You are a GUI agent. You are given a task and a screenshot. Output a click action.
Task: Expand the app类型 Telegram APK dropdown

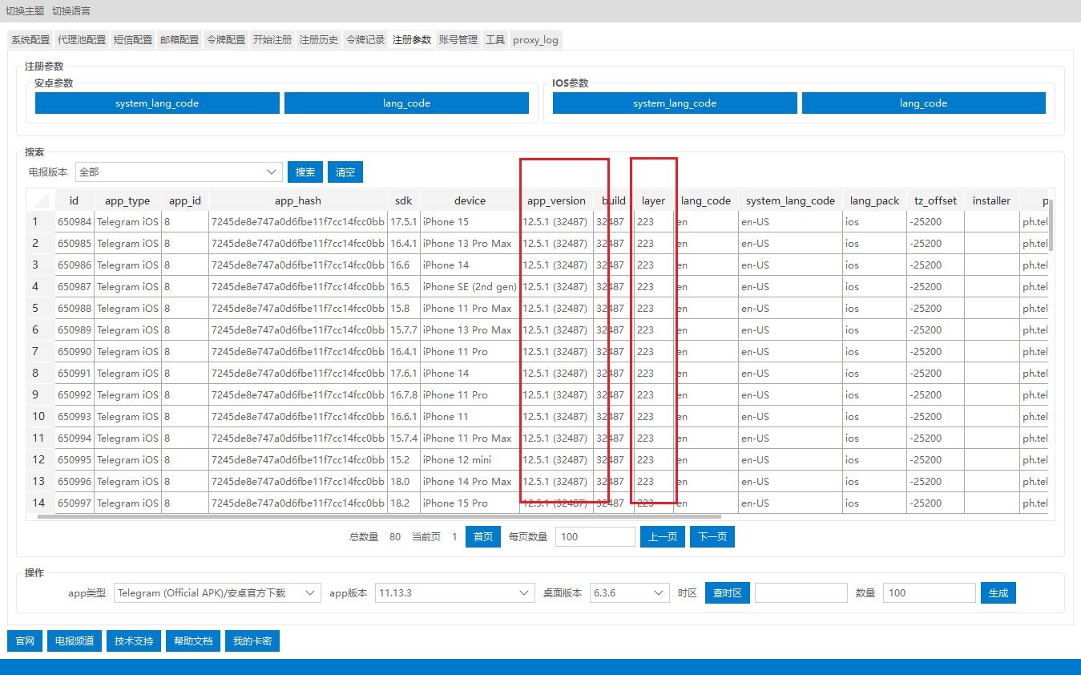(216, 592)
